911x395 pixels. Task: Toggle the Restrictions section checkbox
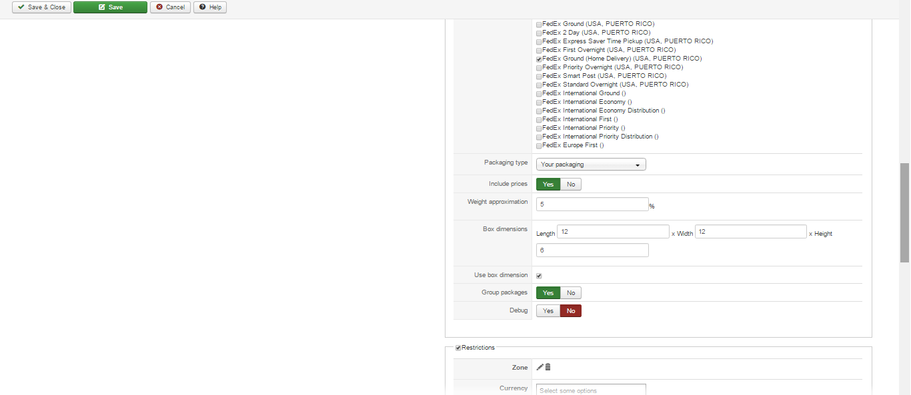[458, 348]
